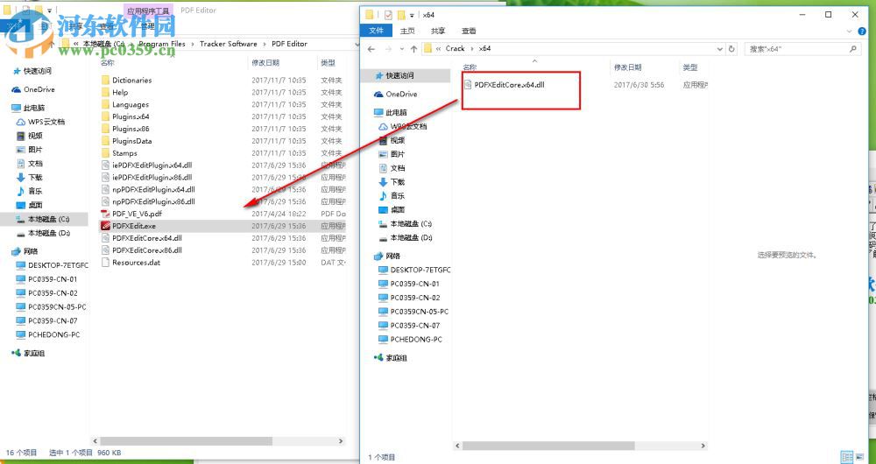The height and width of the screenshot is (464, 876).
Task: Expand address bar history dropdown in x64 window
Action: [719, 49]
